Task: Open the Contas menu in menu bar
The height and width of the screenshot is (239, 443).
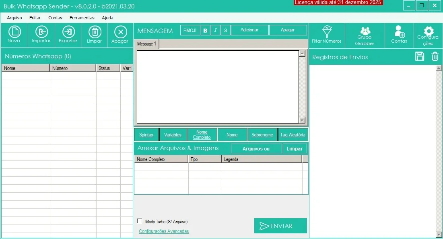Action: 55,18
